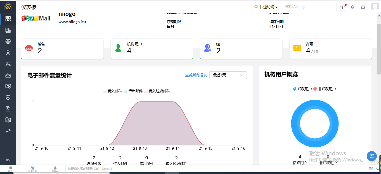This screenshot has width=381, height=174.
Task: Expand the 快速访问 dropdown
Action: pyautogui.click(x=266, y=7)
